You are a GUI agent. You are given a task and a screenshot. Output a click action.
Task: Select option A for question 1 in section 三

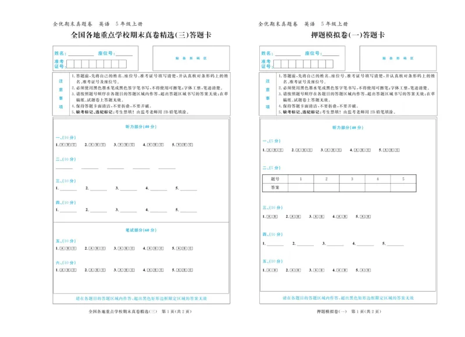tap(269, 216)
